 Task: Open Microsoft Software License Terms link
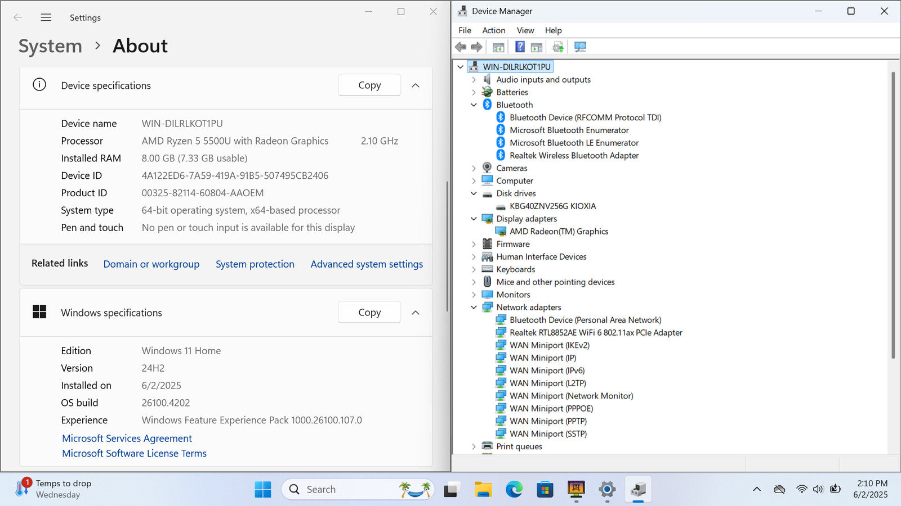click(134, 454)
